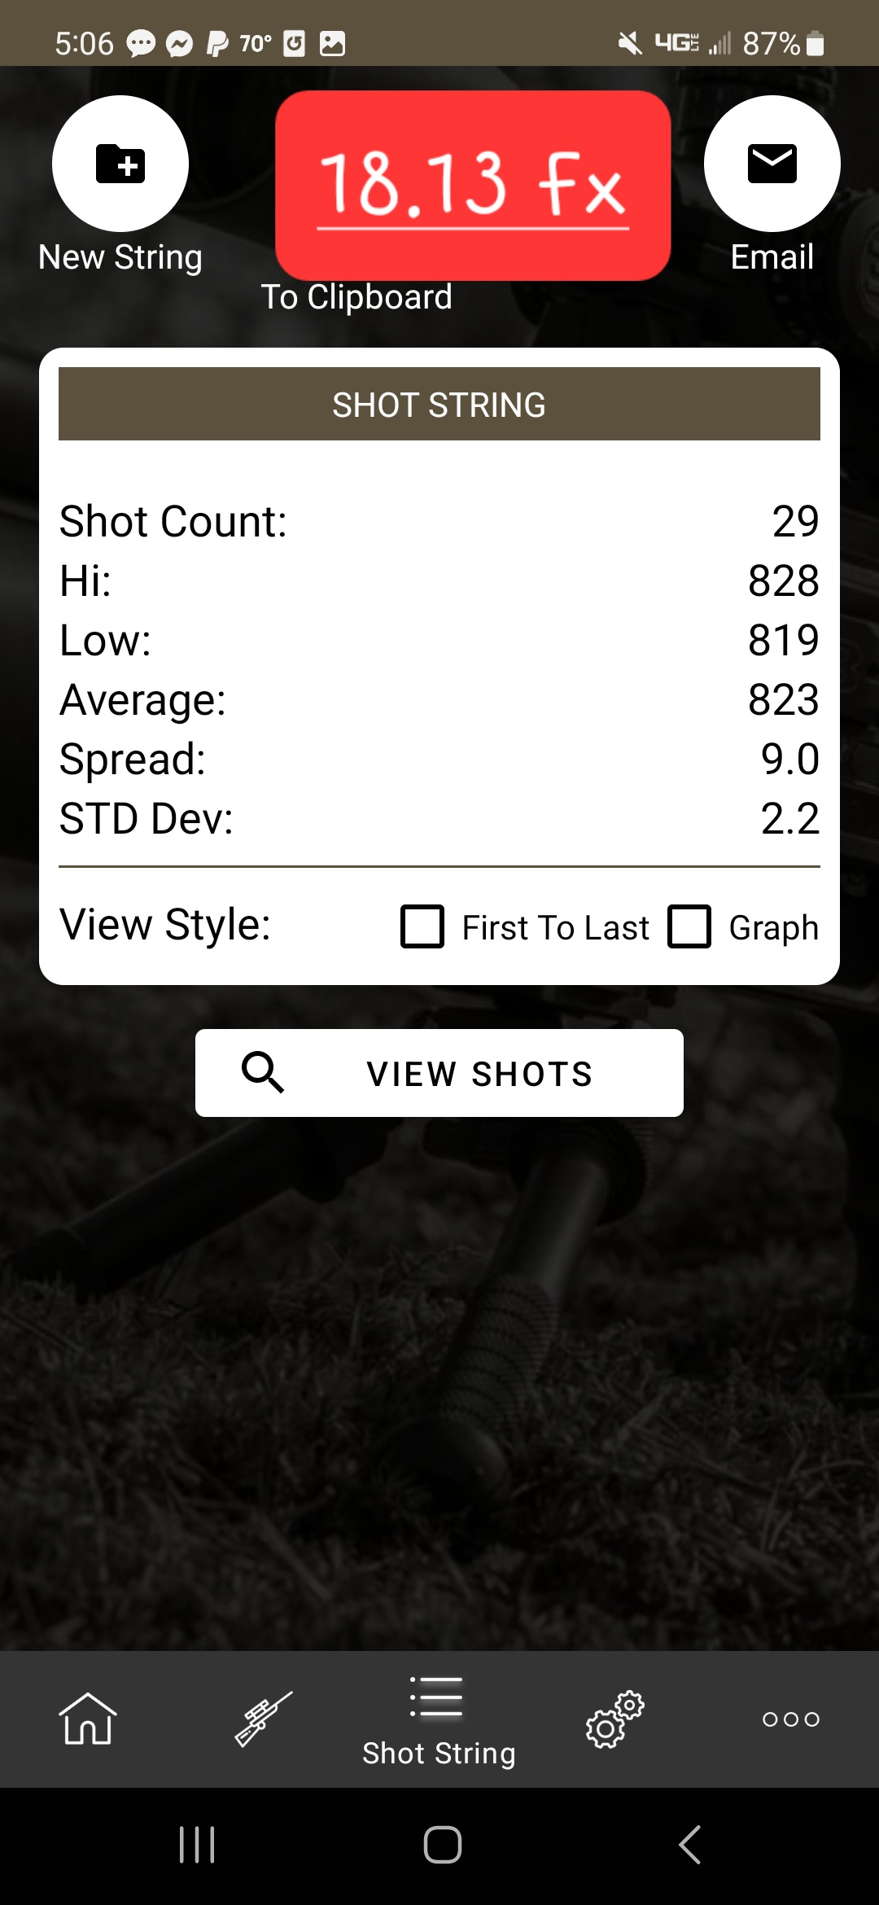Tap the Email text label
879x1905 pixels.
click(x=772, y=257)
